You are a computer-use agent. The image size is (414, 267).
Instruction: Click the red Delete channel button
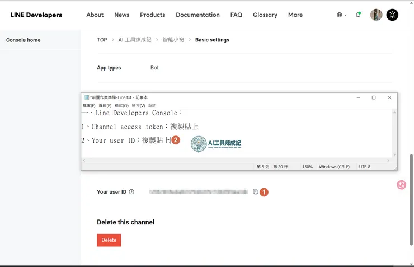[109, 240]
